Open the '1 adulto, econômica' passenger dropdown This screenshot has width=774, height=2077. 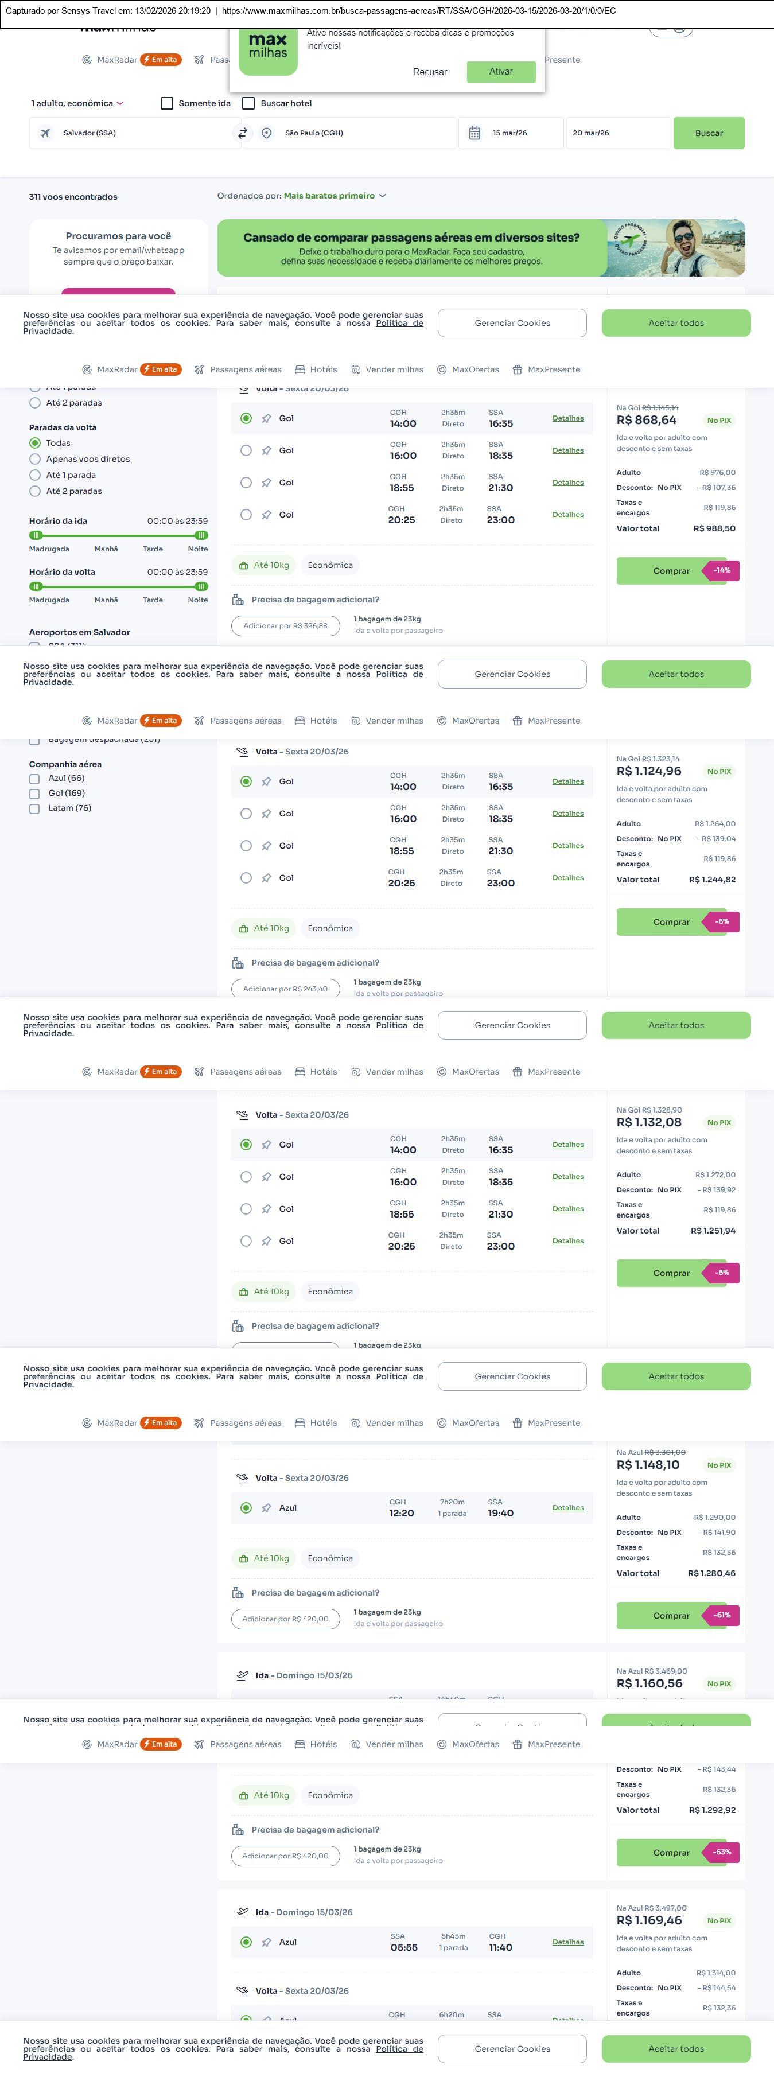coord(77,103)
